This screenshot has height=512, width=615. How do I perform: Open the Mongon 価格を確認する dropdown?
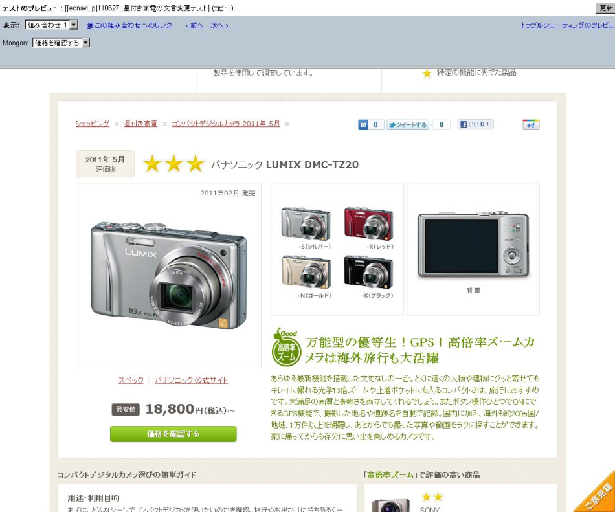61,43
